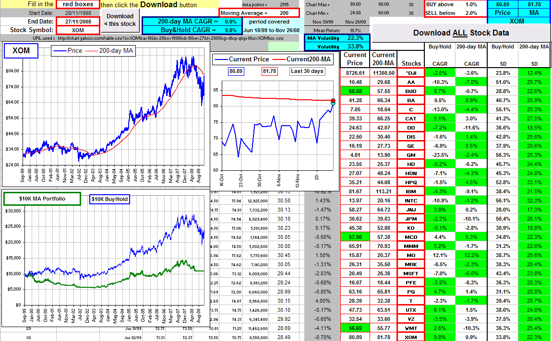Click the $10K Buy/Hold label box
552x341 pixels.
[109, 199]
